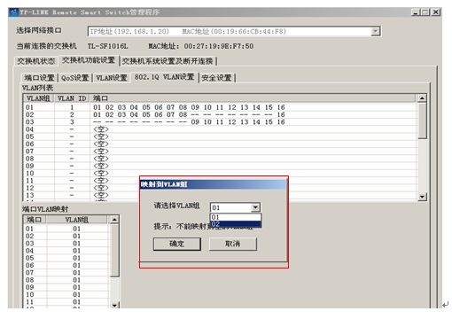Select empty VLAN group 13 row
Image resolution: width=452 pixels, height=319 pixels.
pyautogui.click(x=82, y=195)
